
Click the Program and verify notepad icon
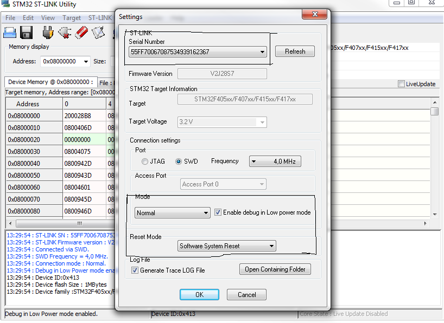point(98,33)
